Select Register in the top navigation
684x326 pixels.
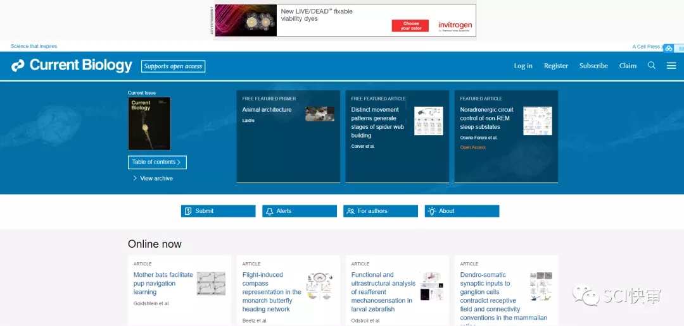[x=555, y=66]
